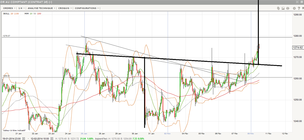Expand the ANALYSE TECHNIQUE dropdown
304x140 pixels.
click(x=41, y=8)
